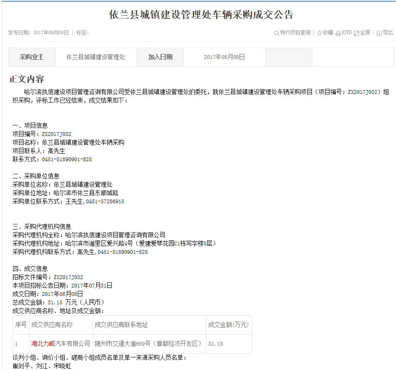Click the 打印 link
Screen dimensions: 396x370
346,33
